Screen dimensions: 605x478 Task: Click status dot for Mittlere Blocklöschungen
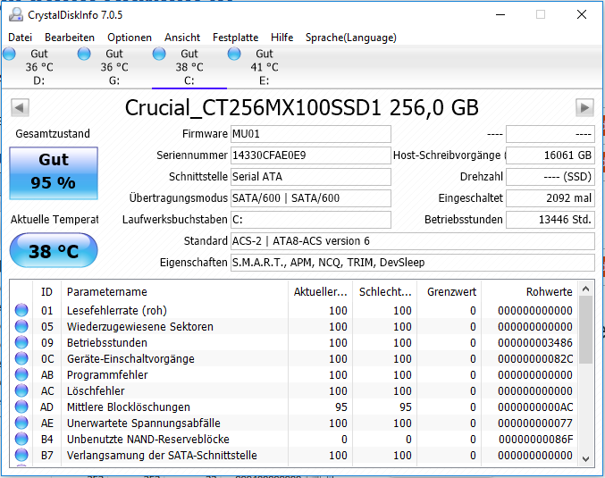click(x=21, y=407)
